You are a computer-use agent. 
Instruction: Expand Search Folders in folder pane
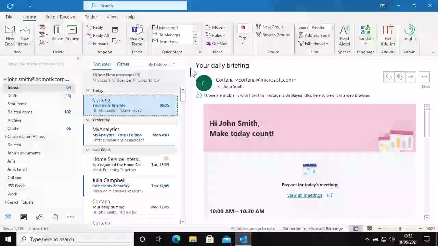pyautogui.click(x=5, y=202)
